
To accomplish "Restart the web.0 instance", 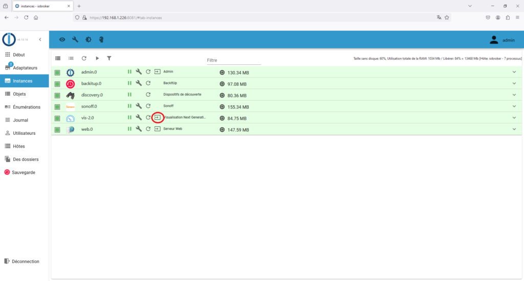I will tap(148, 129).
